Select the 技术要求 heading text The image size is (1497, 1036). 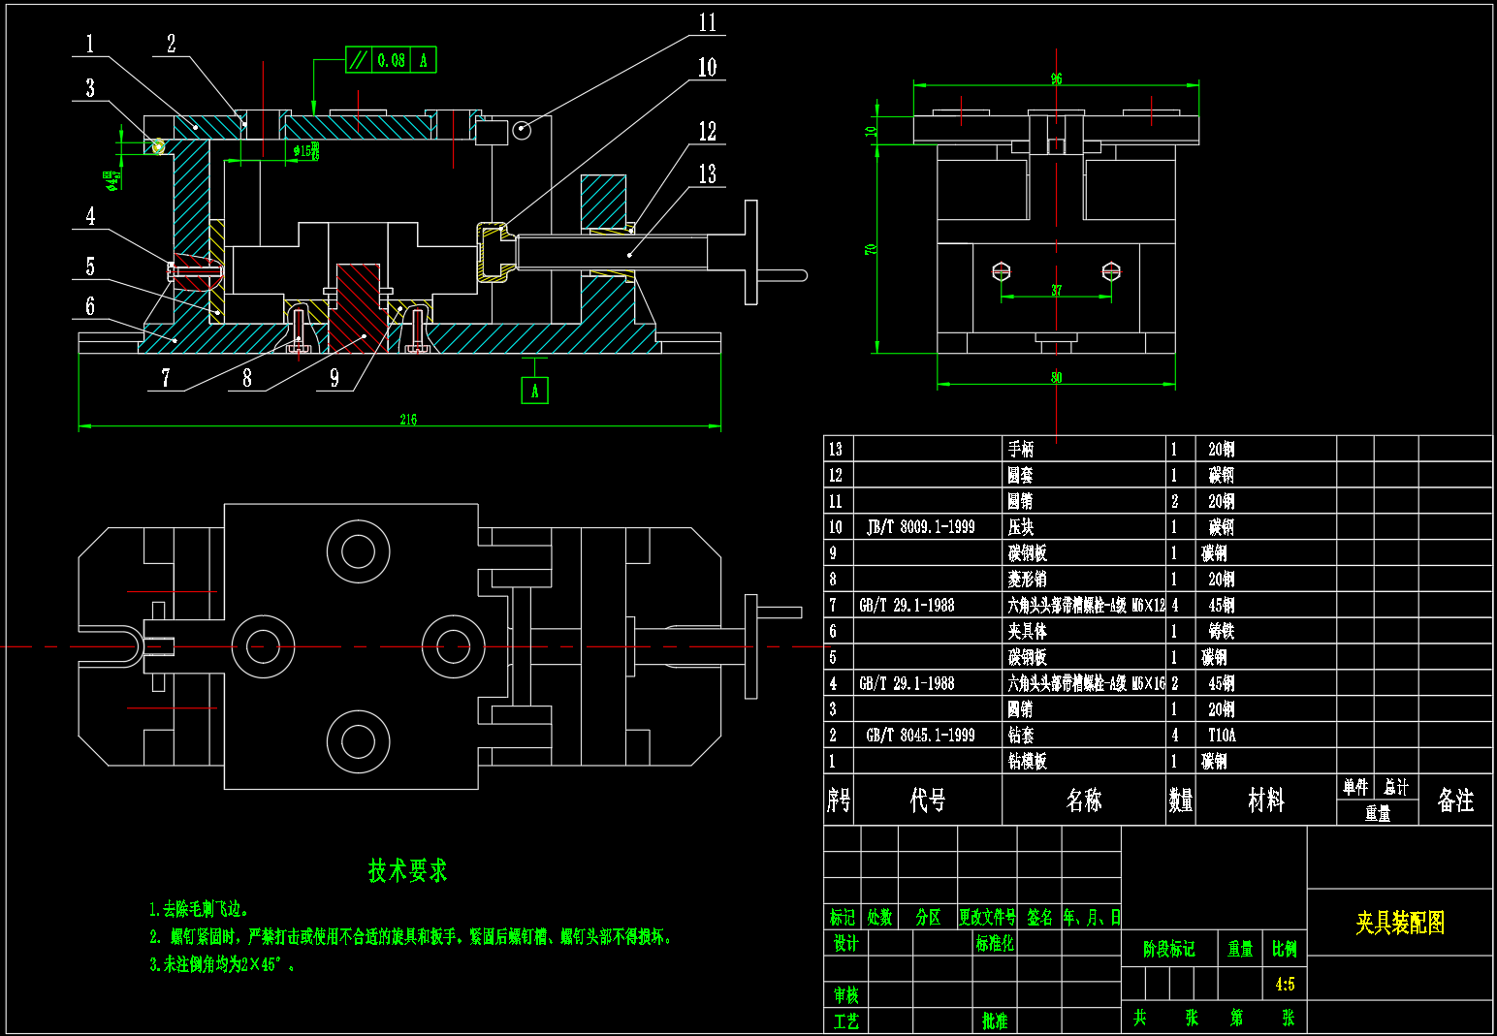[x=407, y=870]
